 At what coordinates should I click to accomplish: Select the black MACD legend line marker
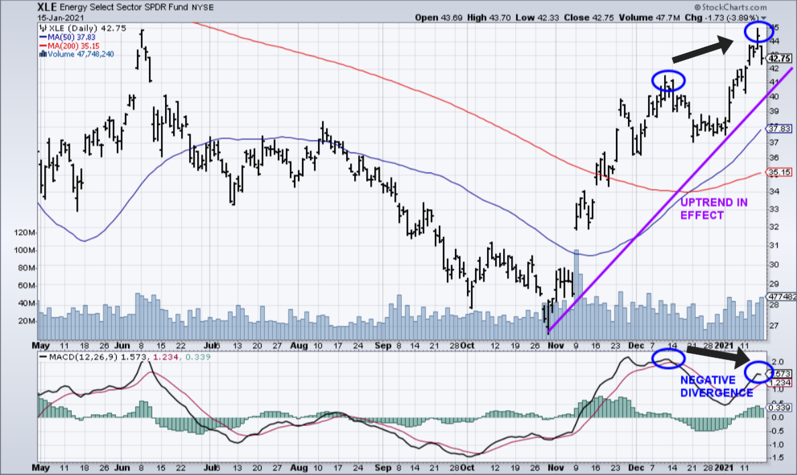tap(43, 357)
